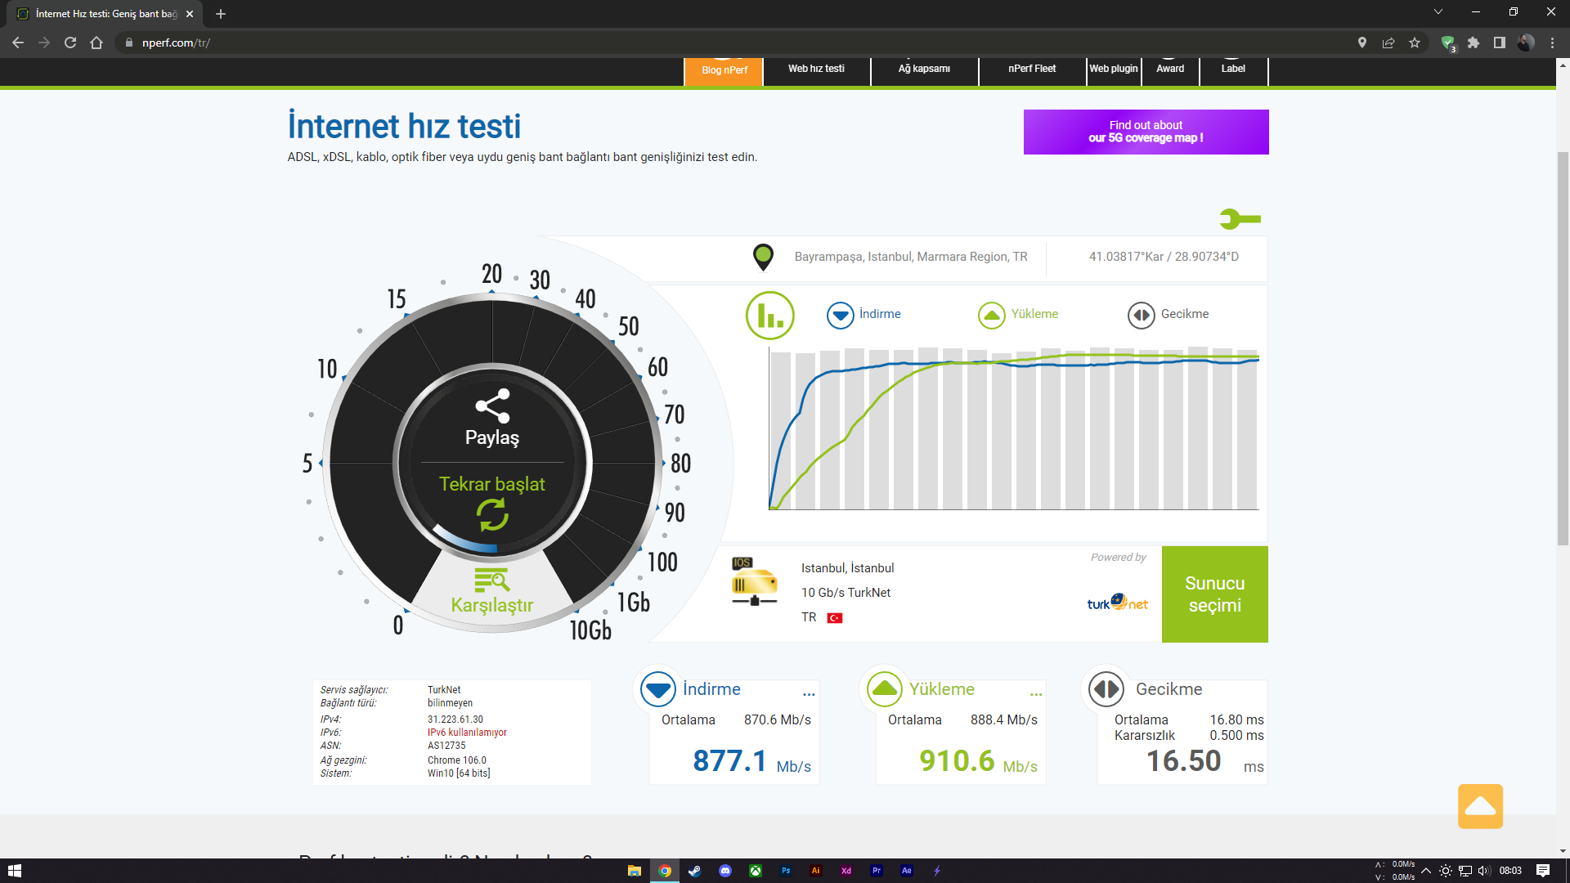Open After Effects from taskbar
Screen dimensions: 1570x883
[906, 871]
